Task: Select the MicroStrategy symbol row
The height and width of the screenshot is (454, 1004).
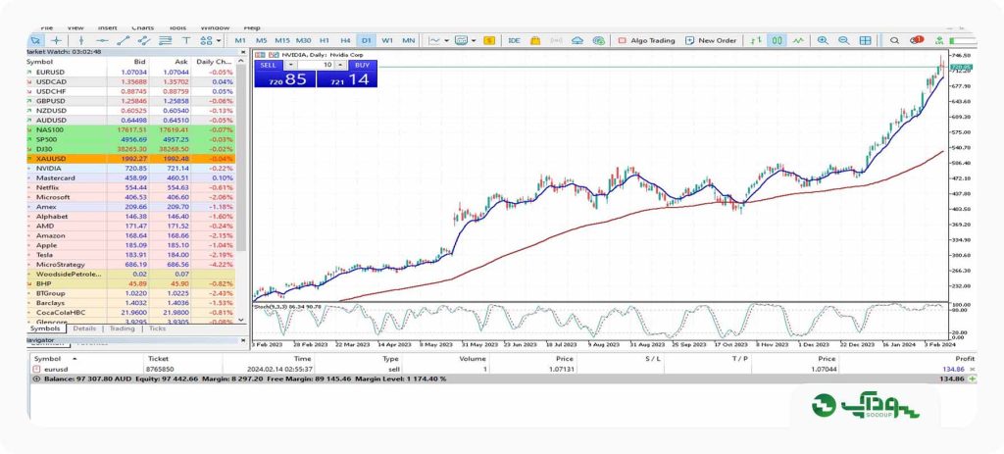Action: 131,265
